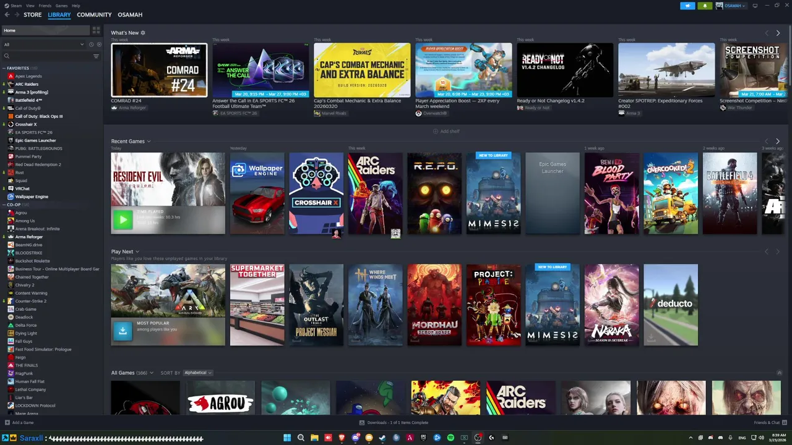Screen dimensions: 792x445
Task: Open Arma Reforger COMRAD #24 news tile
Action: [x=159, y=70]
